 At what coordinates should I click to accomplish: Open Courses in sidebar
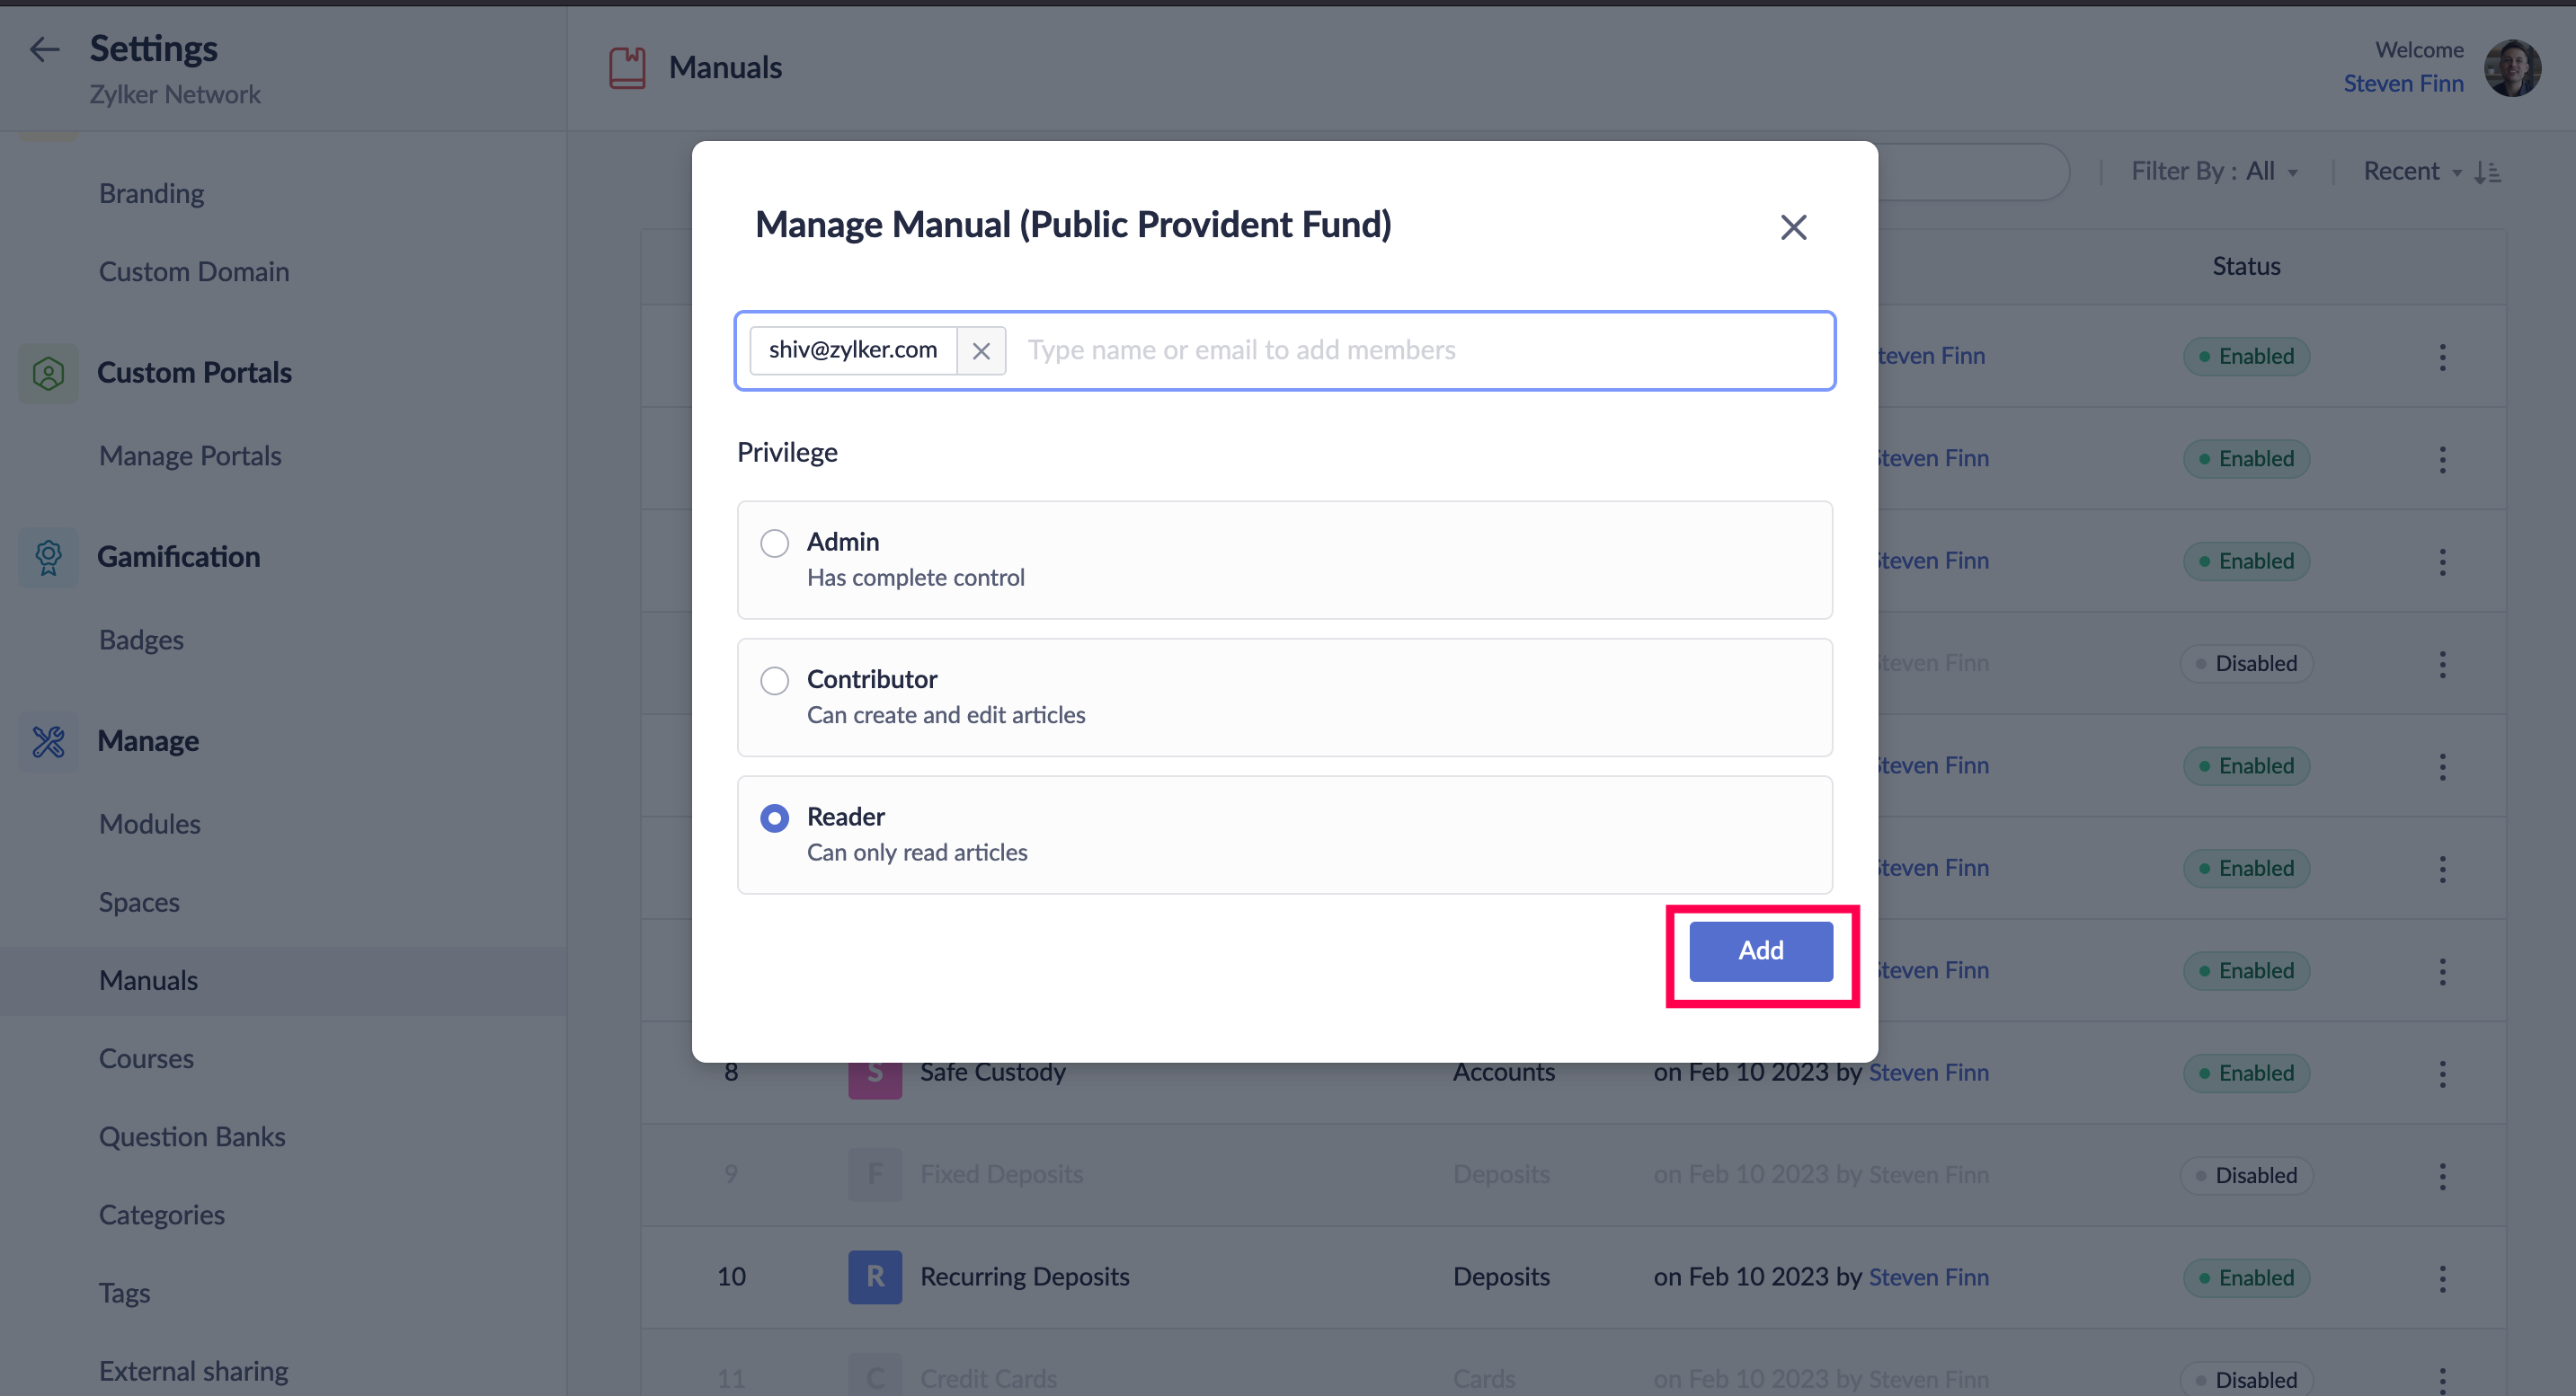click(x=146, y=1059)
